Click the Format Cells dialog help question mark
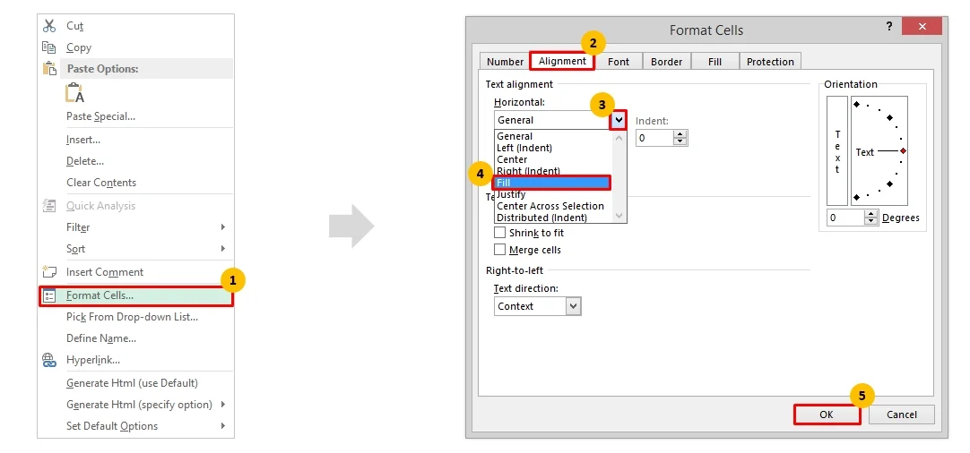970x453 pixels. (x=889, y=27)
